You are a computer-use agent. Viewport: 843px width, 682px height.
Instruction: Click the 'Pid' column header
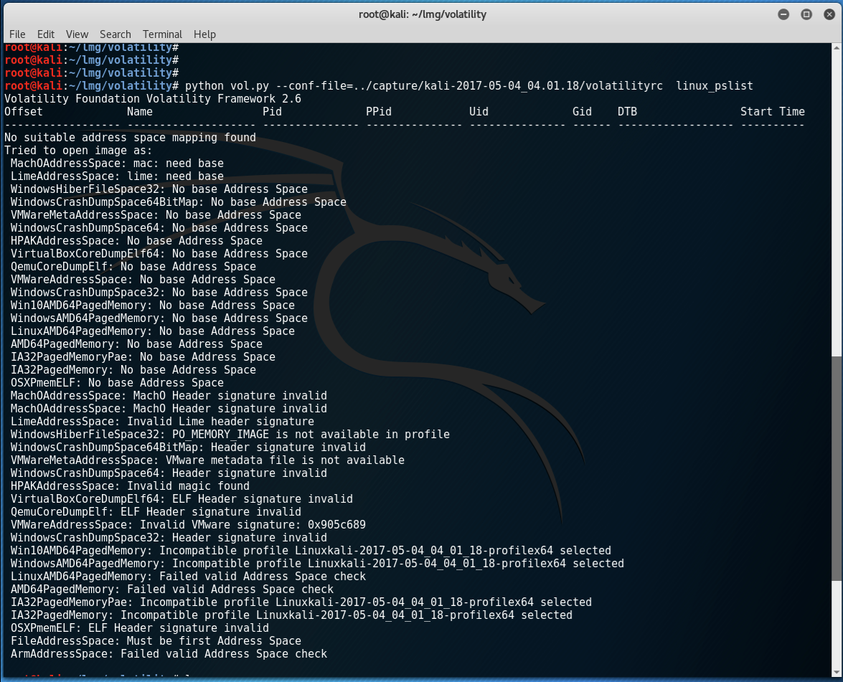click(x=272, y=112)
